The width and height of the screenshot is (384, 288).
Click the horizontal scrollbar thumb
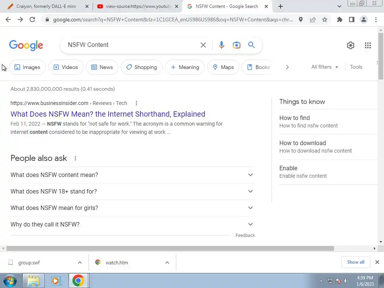click(x=170, y=249)
